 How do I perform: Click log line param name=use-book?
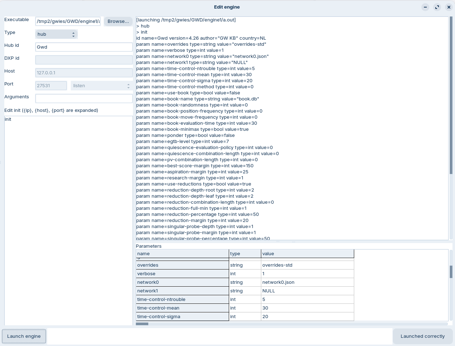pos(188,93)
